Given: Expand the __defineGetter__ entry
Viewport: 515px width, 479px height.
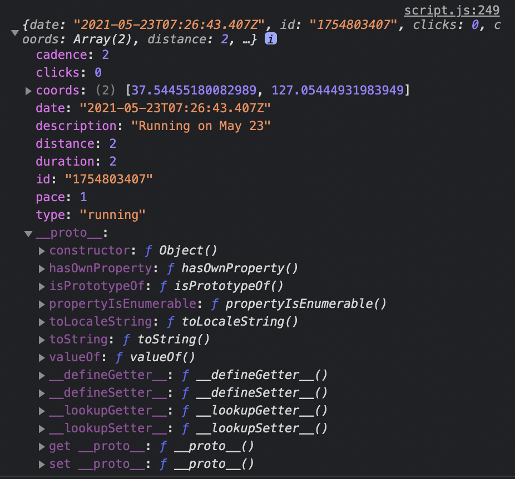Looking at the screenshot, I should click(42, 375).
